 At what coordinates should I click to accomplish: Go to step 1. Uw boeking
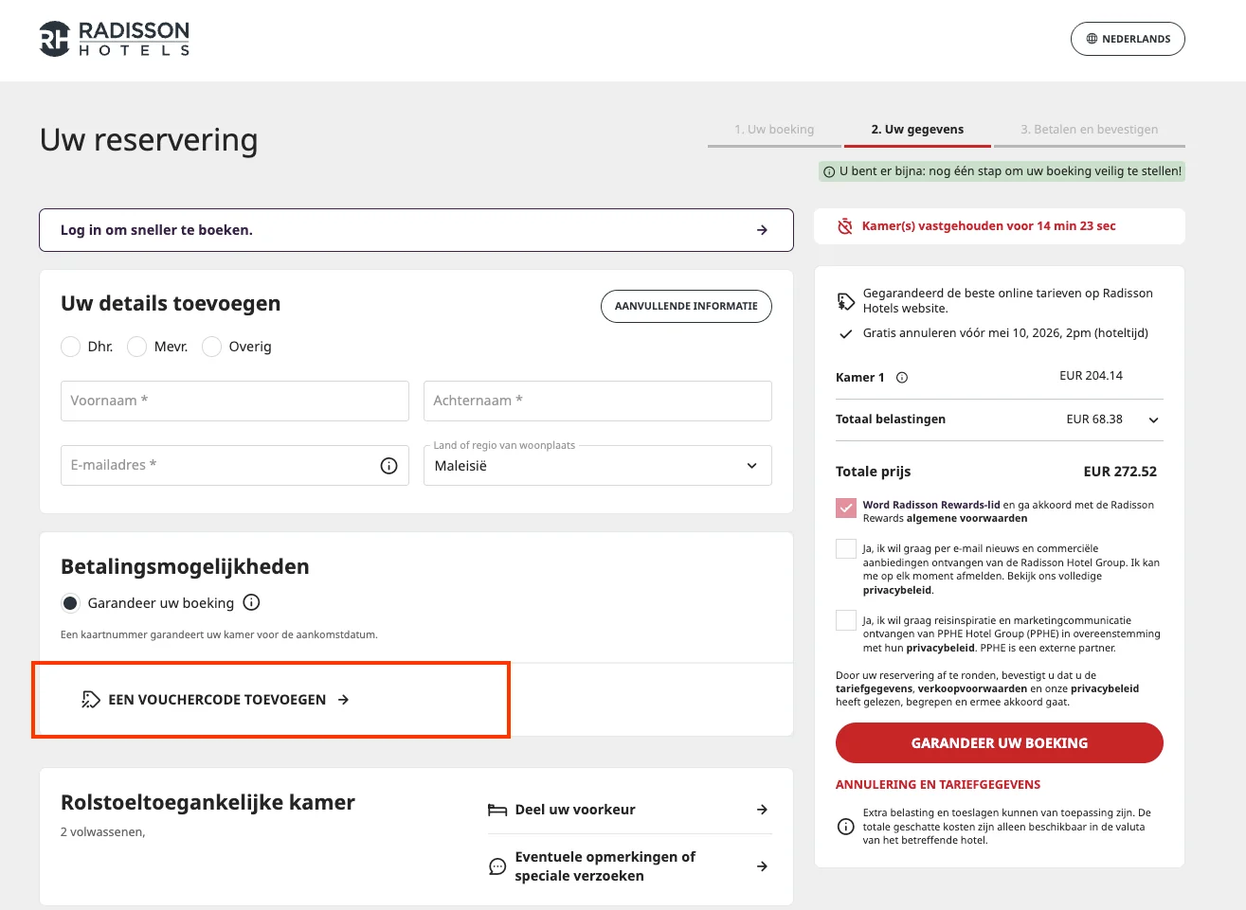774,130
